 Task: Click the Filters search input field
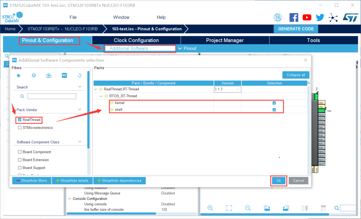pos(52,96)
